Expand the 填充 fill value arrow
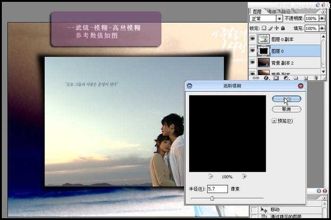The height and width of the screenshot is (220, 331). [x=322, y=28]
